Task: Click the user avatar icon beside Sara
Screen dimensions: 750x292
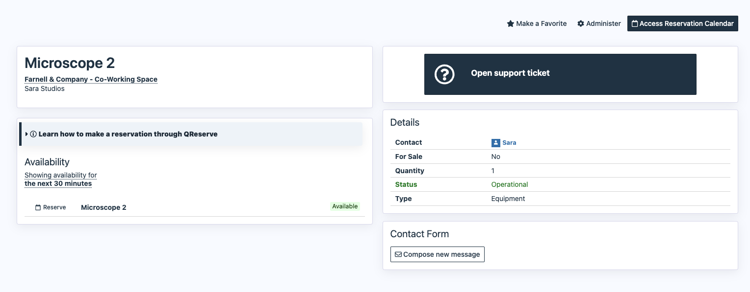Action: 495,143
